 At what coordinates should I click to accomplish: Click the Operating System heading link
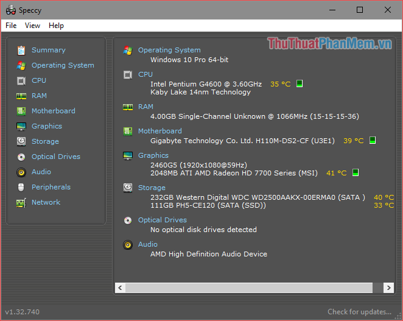pos(169,50)
